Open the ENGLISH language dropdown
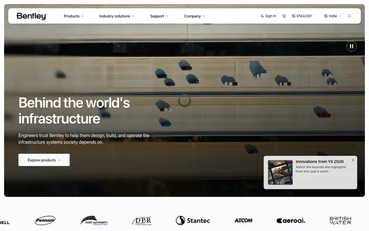Viewport: 369px width, 231px height. [x=304, y=16]
